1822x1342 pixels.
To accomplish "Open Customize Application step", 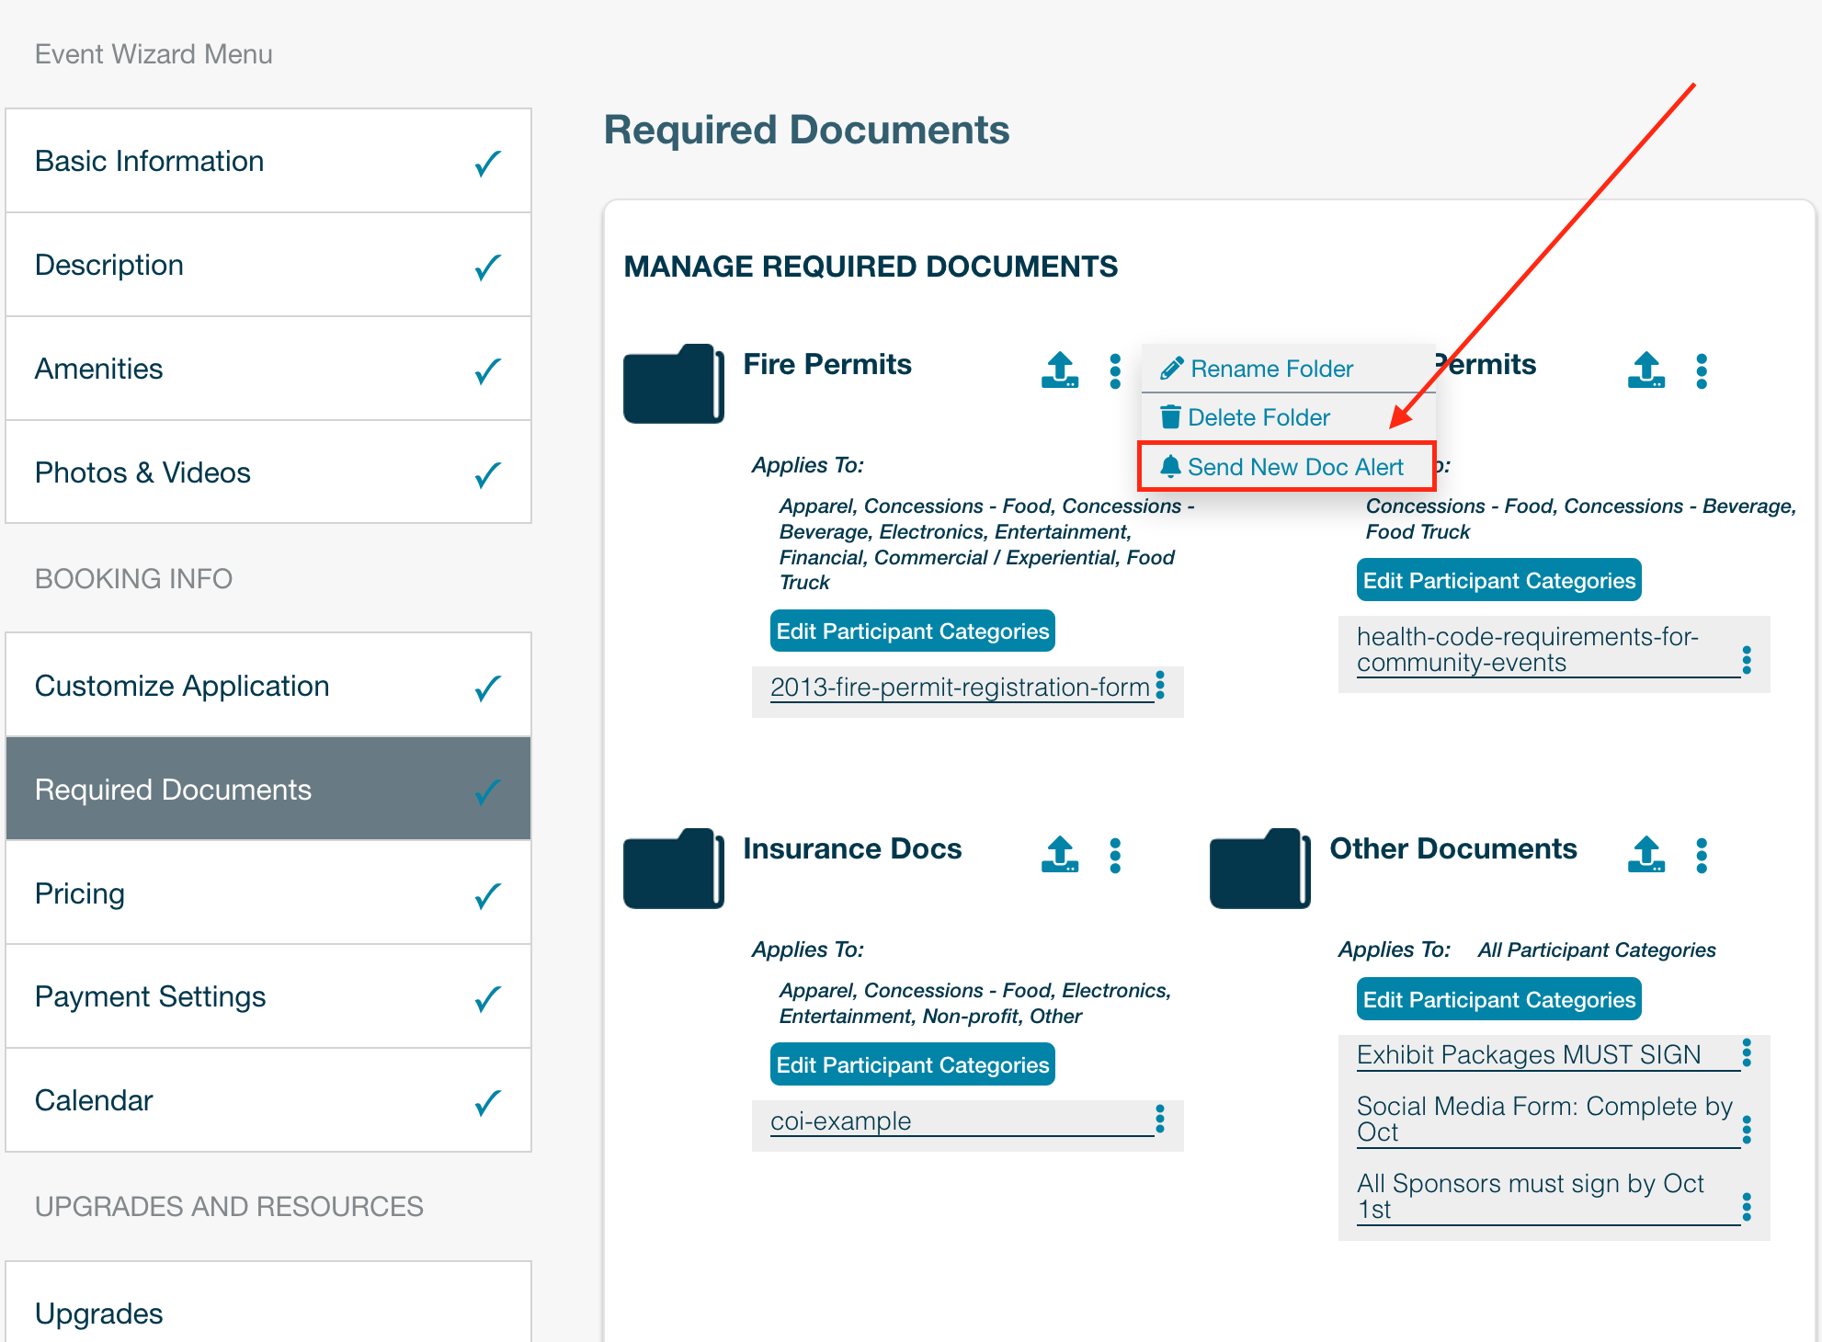I will coord(268,686).
